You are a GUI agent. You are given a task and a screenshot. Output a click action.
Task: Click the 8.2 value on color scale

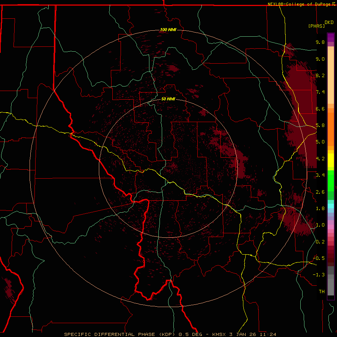[320, 75]
